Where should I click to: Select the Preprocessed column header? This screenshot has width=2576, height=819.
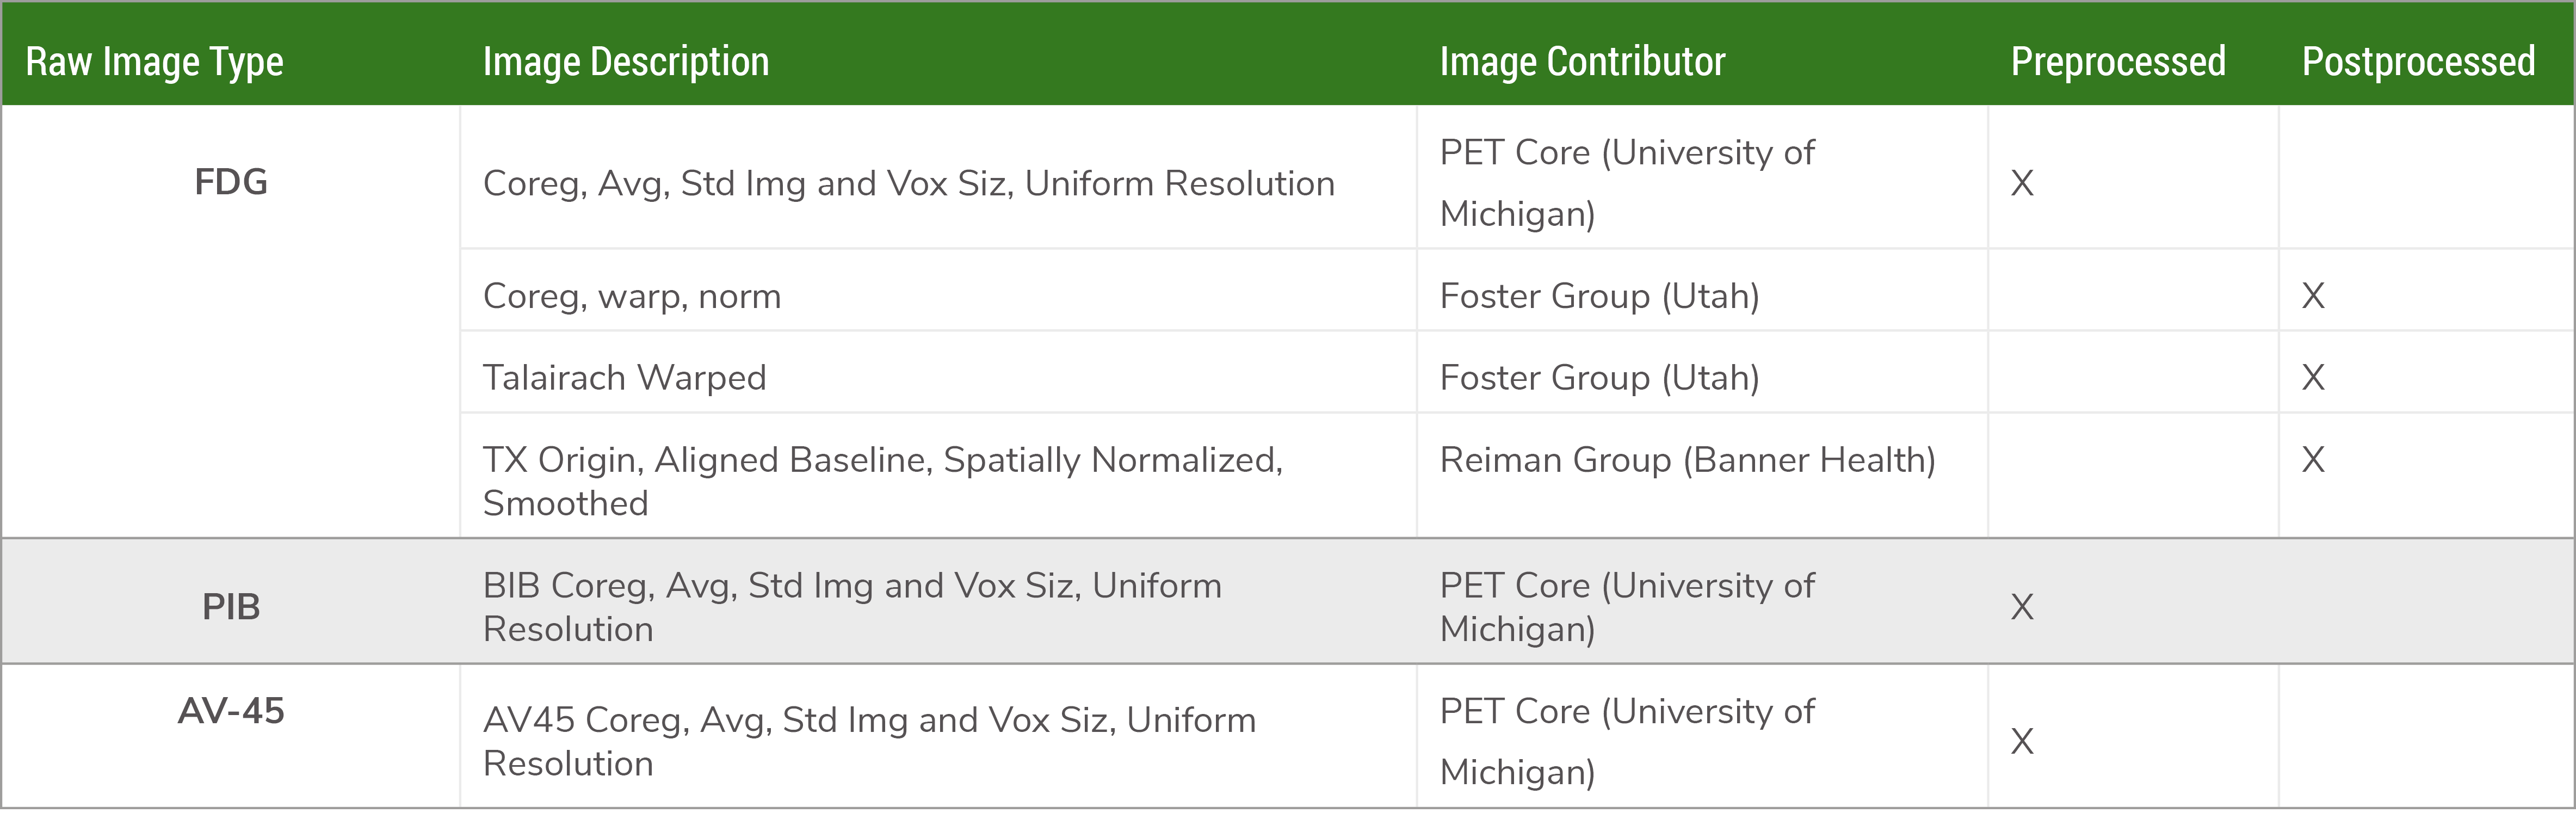click(x=2118, y=62)
